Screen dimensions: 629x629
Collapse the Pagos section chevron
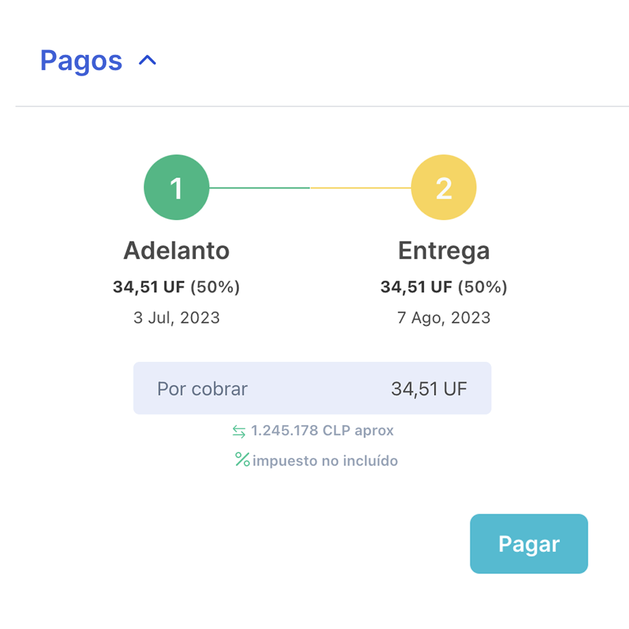[147, 61]
